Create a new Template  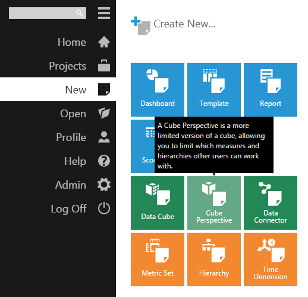click(214, 90)
